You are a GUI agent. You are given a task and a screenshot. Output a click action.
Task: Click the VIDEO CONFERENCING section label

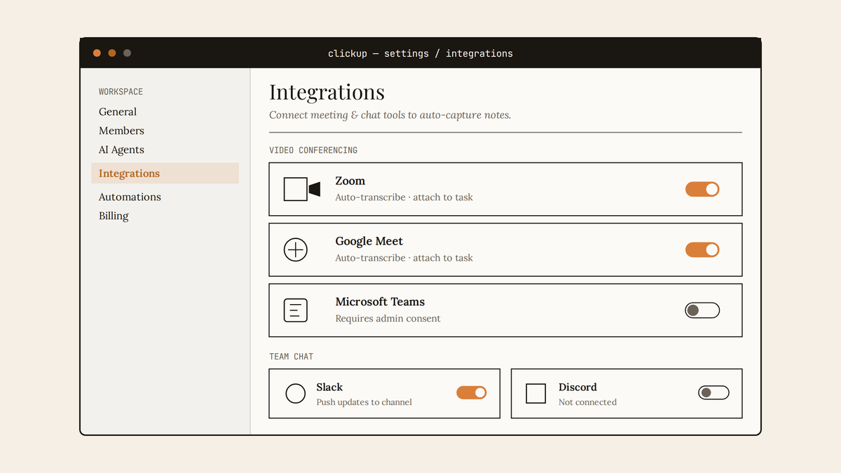(x=313, y=150)
